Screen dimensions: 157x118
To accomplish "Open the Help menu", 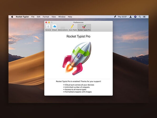I will [x=70, y=17].
